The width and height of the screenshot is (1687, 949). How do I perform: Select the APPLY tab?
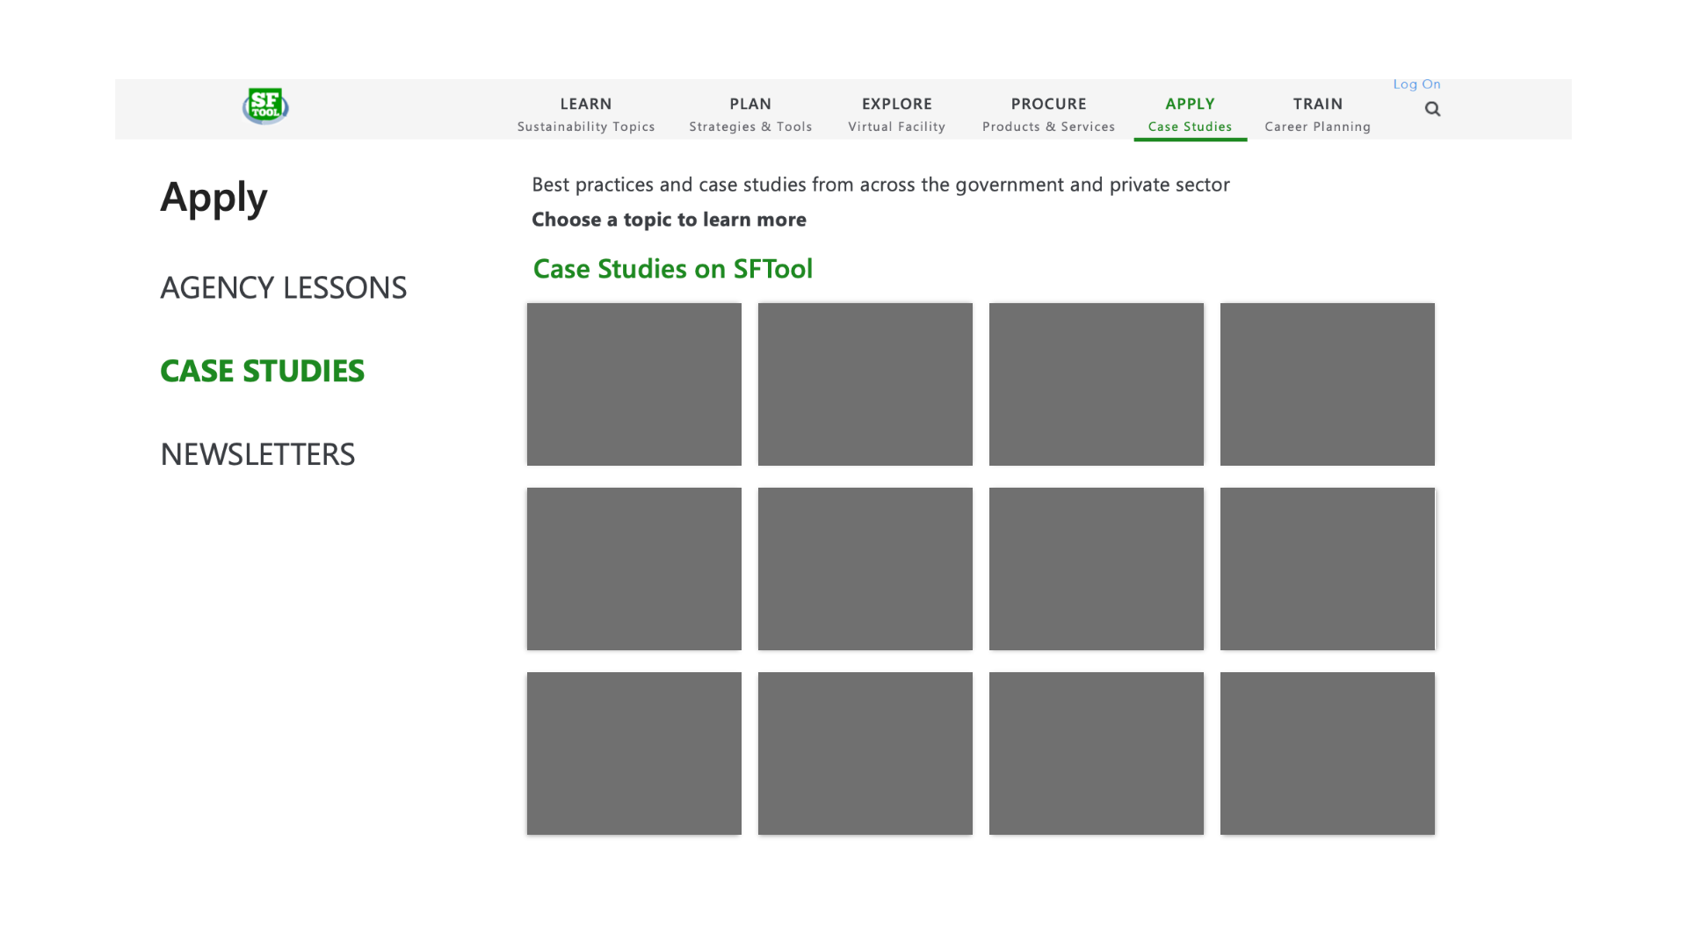[1190, 104]
